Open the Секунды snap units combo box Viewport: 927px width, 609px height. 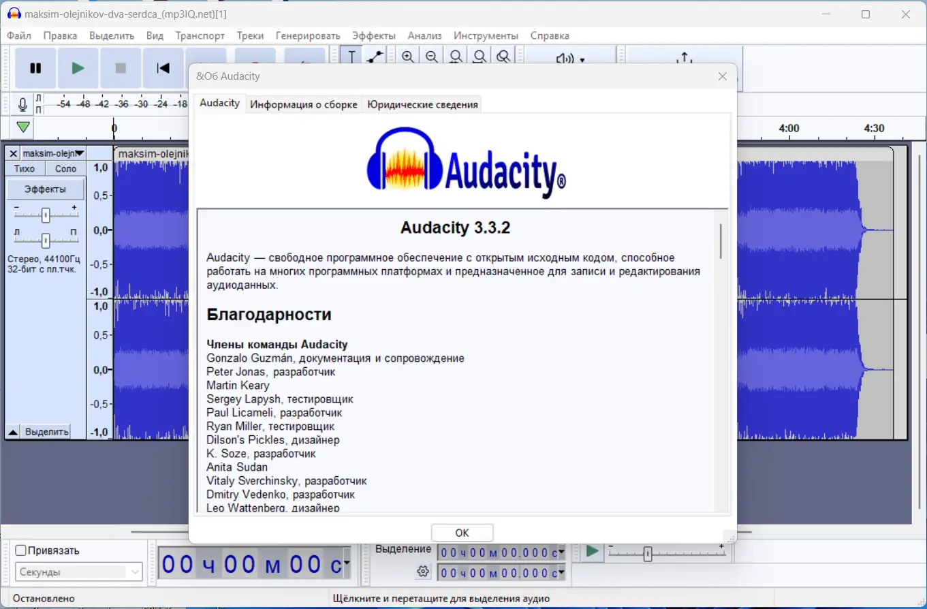pos(79,572)
